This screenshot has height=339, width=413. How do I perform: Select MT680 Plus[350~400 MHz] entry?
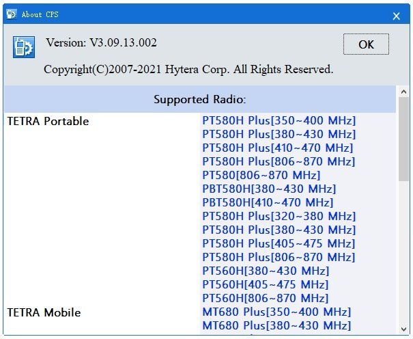[x=276, y=312]
